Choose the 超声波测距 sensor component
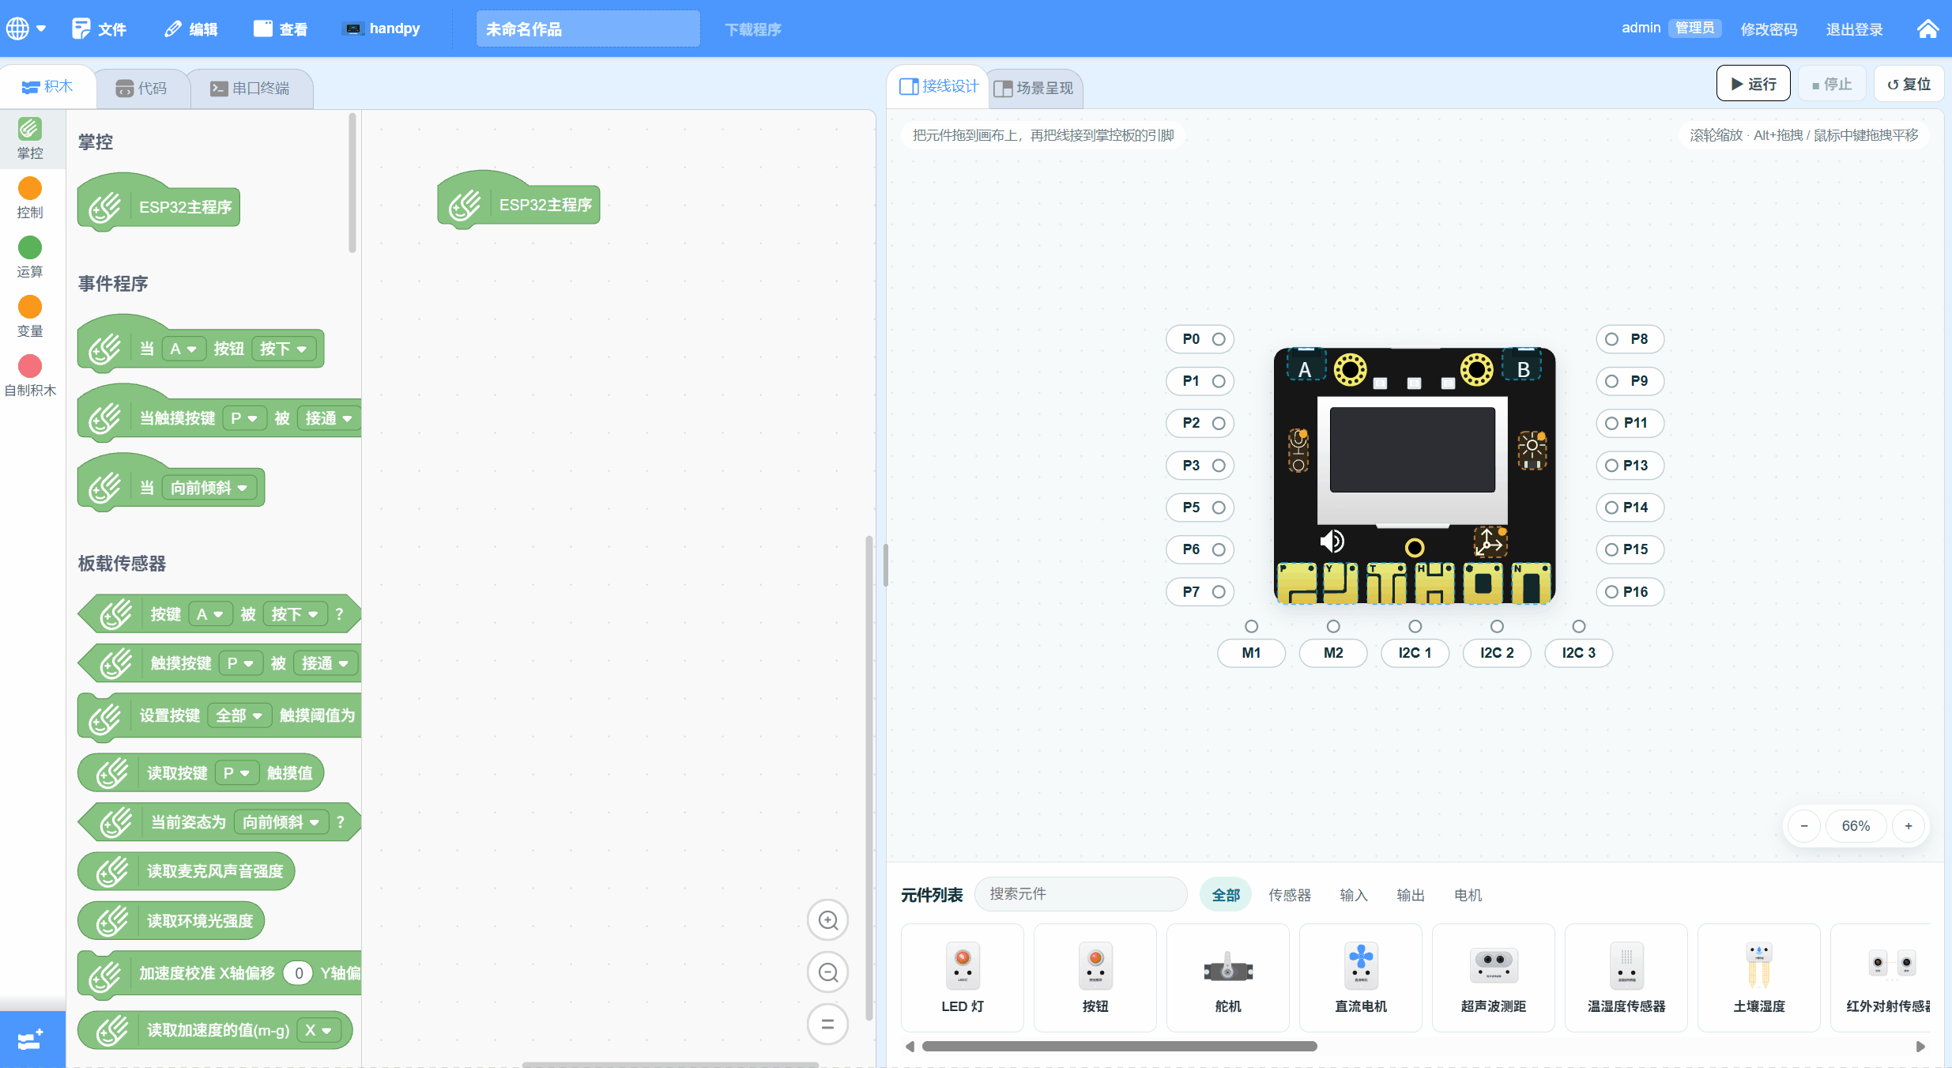This screenshot has width=1952, height=1068. tap(1493, 977)
